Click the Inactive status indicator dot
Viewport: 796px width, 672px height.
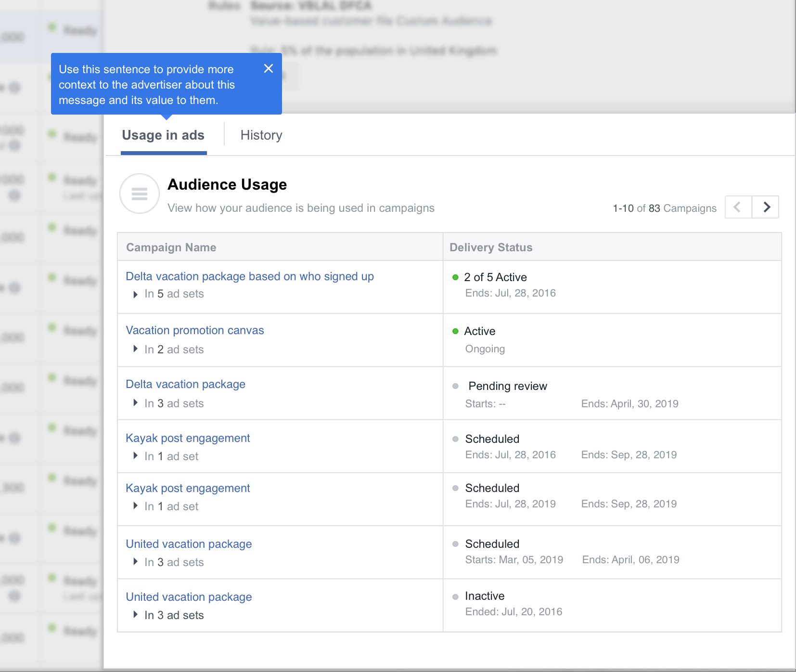click(x=455, y=597)
